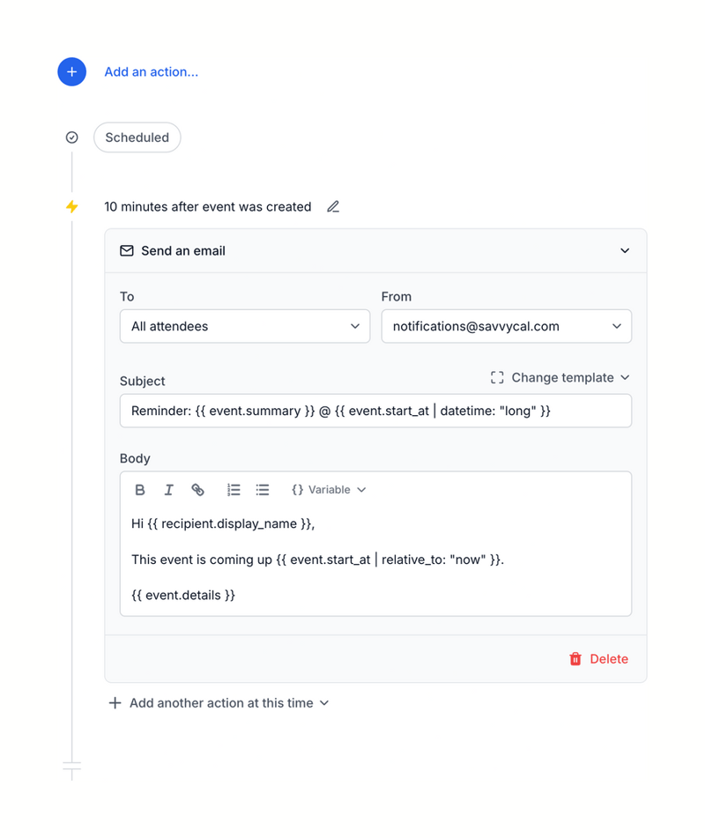Open the To dropdown showing All attendees

pyautogui.click(x=244, y=326)
